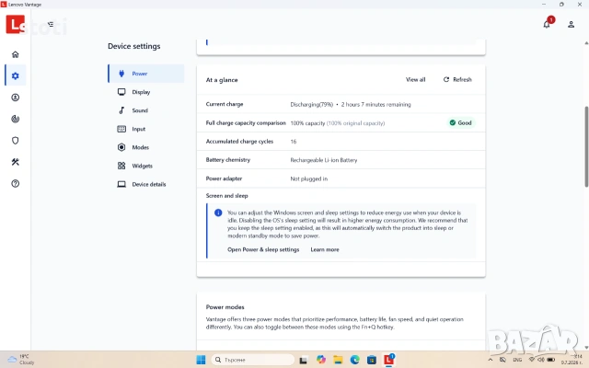The width and height of the screenshot is (589, 368).
Task: Open the security shield icon in sidebar
Action: 15,141
